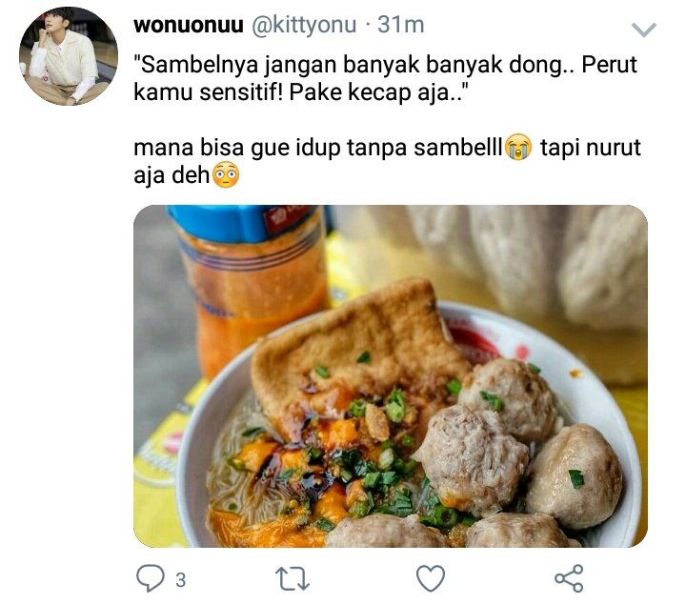
Task: Open tweet options with the chevron arrow
Action: (644, 30)
